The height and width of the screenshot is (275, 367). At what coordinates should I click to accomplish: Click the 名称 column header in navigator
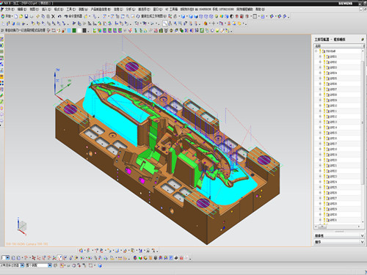pyautogui.click(x=338, y=46)
